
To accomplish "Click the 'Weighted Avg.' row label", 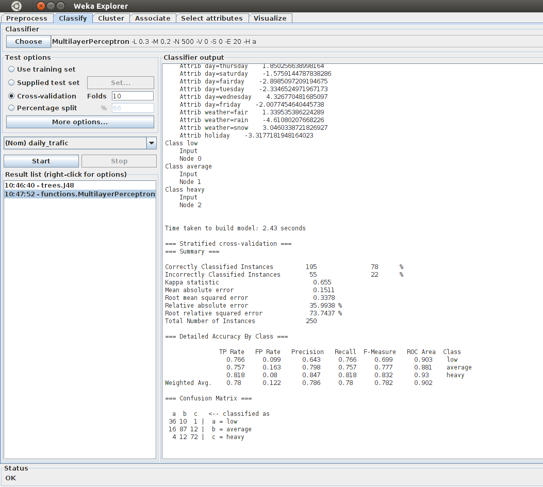I will point(188,383).
